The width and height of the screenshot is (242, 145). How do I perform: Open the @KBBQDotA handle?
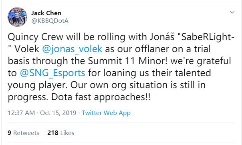click(x=50, y=21)
